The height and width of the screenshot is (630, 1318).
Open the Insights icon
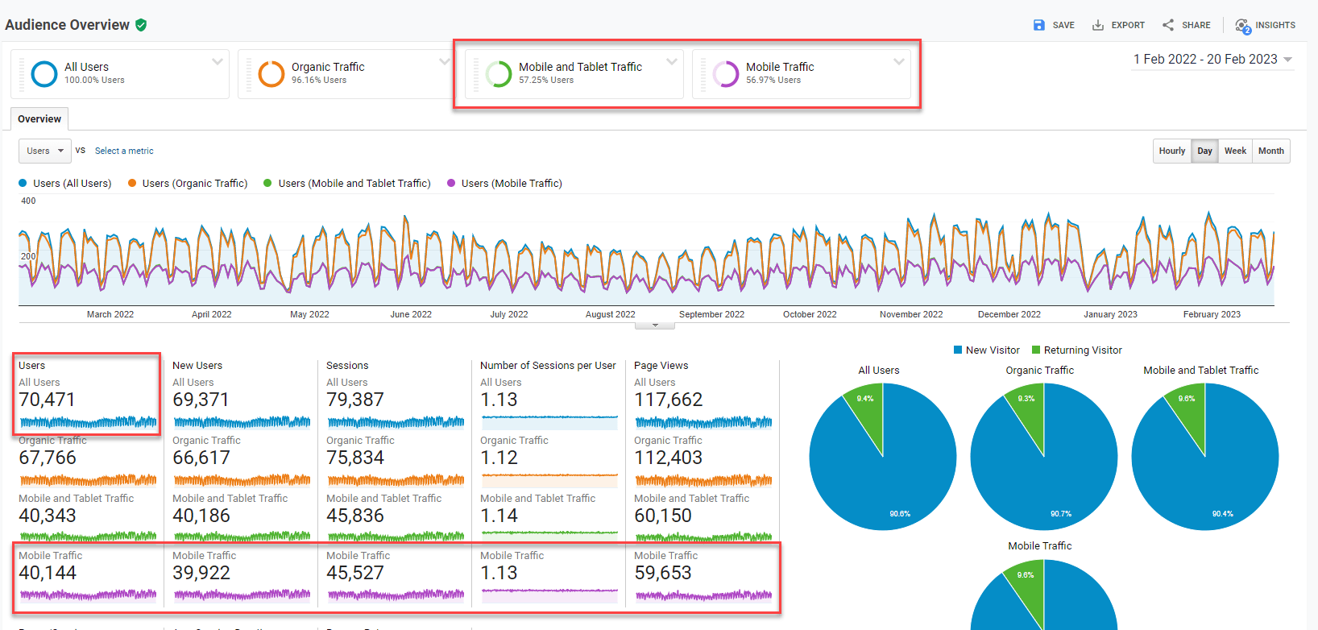tap(1242, 26)
